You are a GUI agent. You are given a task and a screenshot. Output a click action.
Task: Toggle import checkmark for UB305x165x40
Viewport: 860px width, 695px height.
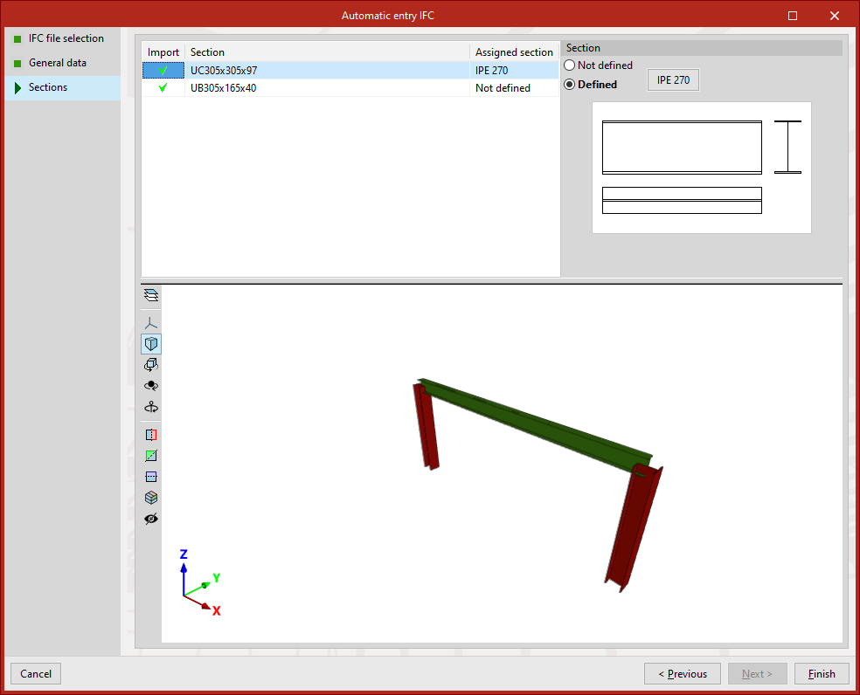coord(163,87)
